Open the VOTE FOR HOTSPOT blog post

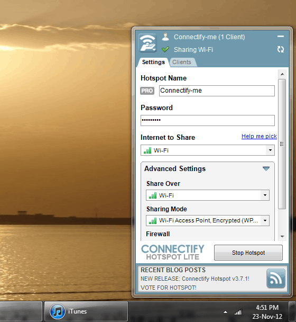[x=168, y=288]
